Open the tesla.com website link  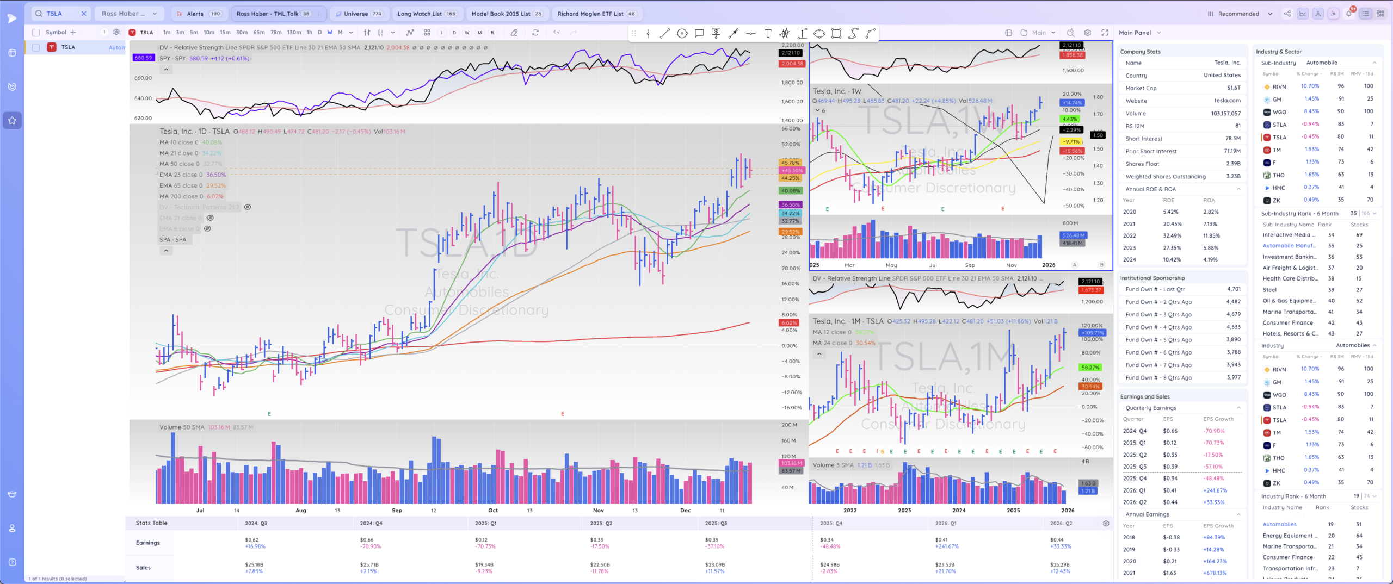pyautogui.click(x=1227, y=101)
